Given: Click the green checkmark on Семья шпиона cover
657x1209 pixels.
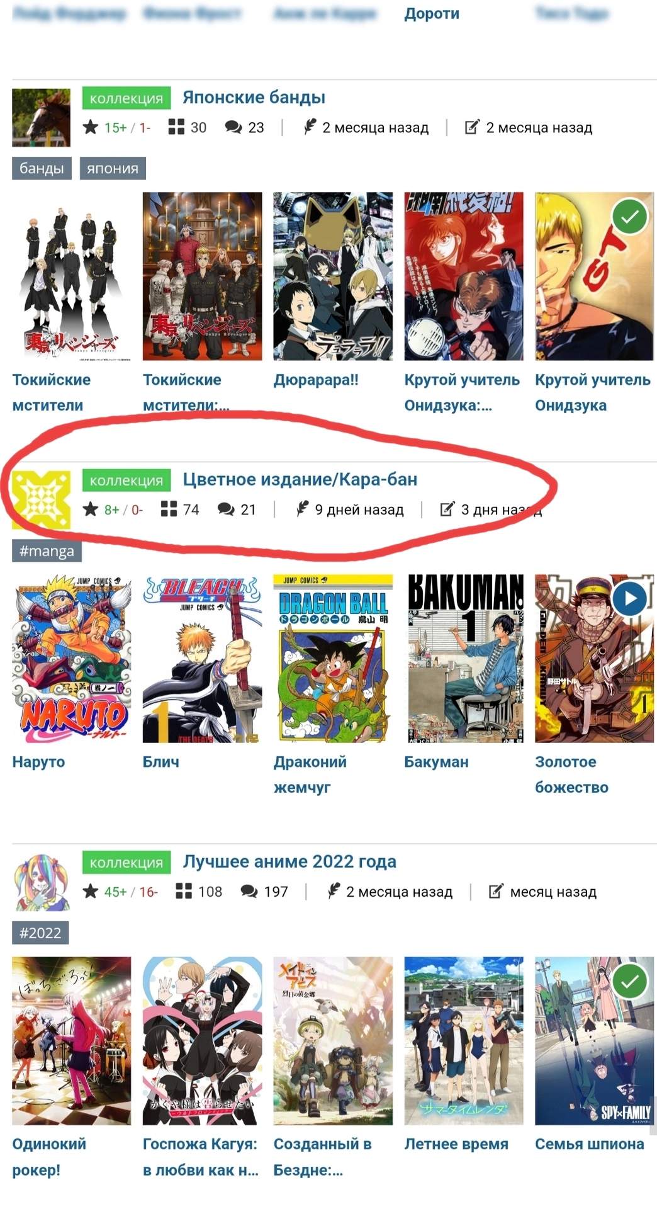Looking at the screenshot, I should (630, 981).
